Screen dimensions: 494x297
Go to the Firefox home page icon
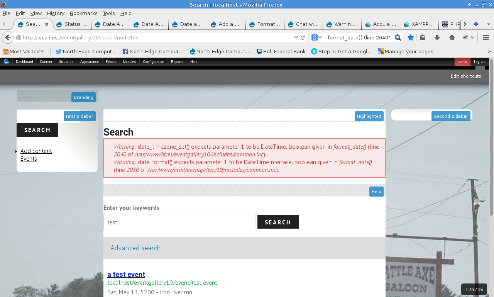click(452, 37)
